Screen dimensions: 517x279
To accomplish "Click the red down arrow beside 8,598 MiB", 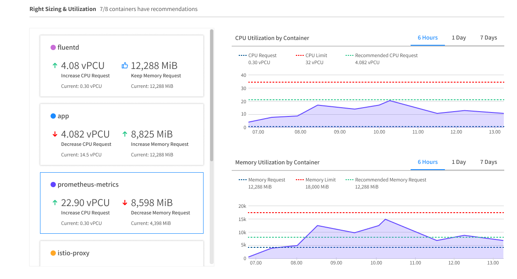I will (125, 203).
